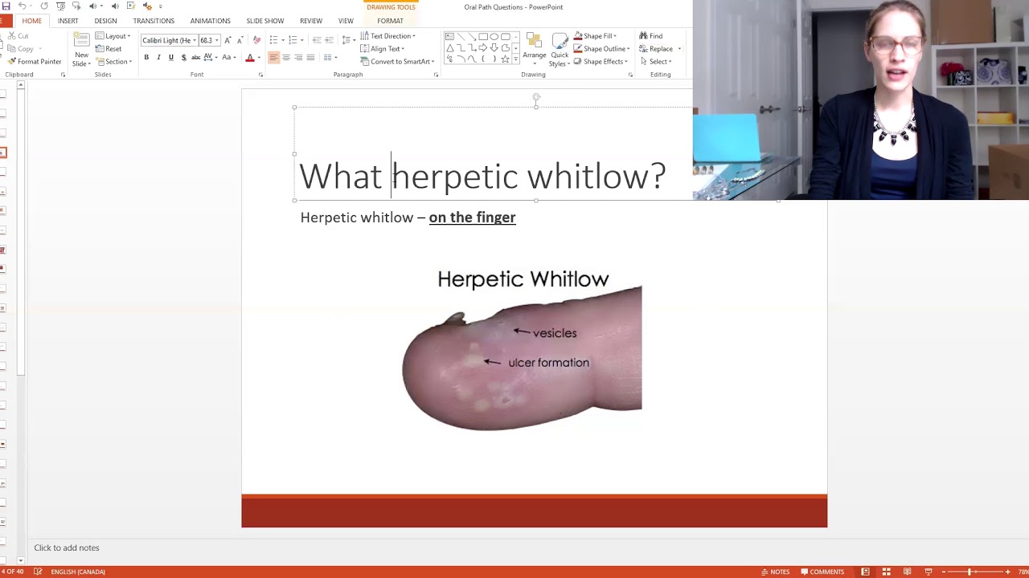Expand the Layout dropdown
The image size is (1029, 578).
113,36
